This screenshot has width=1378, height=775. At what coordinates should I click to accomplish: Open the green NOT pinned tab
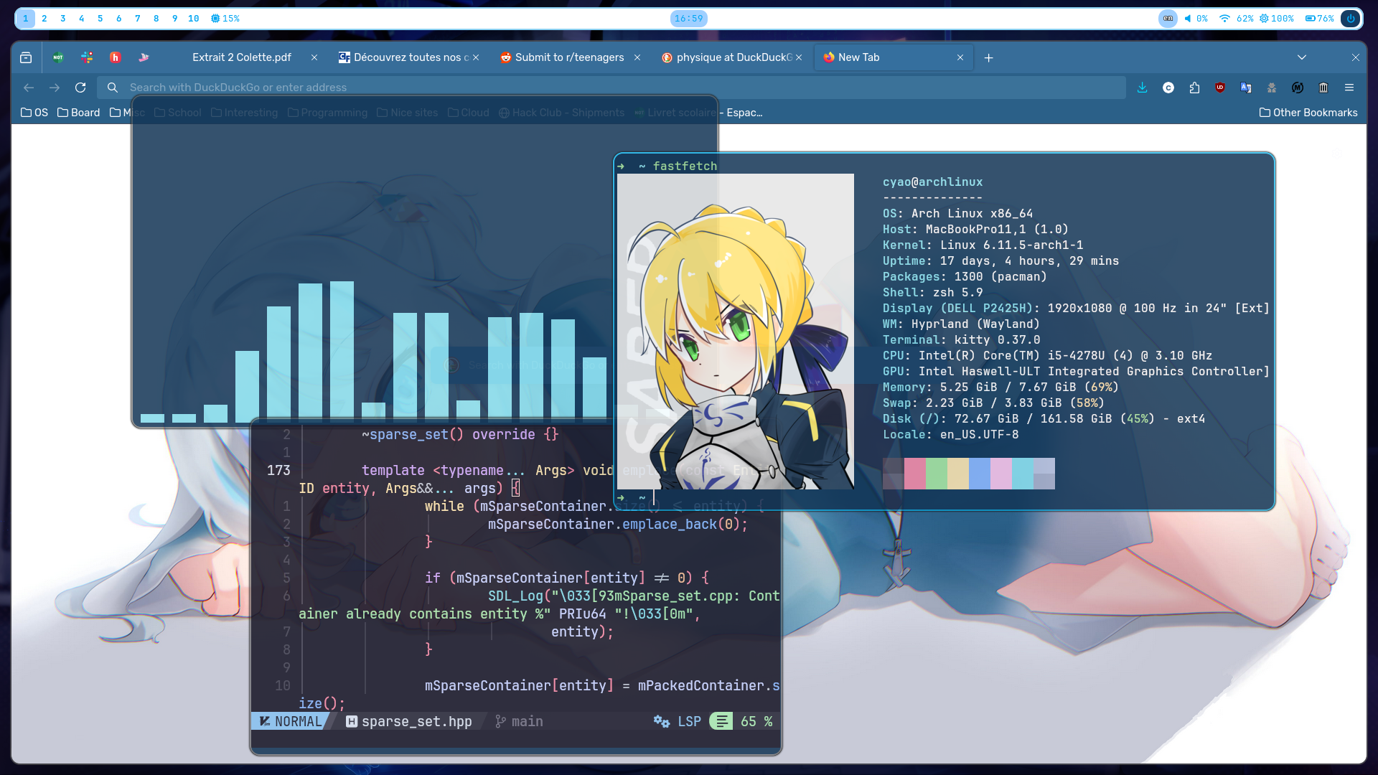[58, 57]
